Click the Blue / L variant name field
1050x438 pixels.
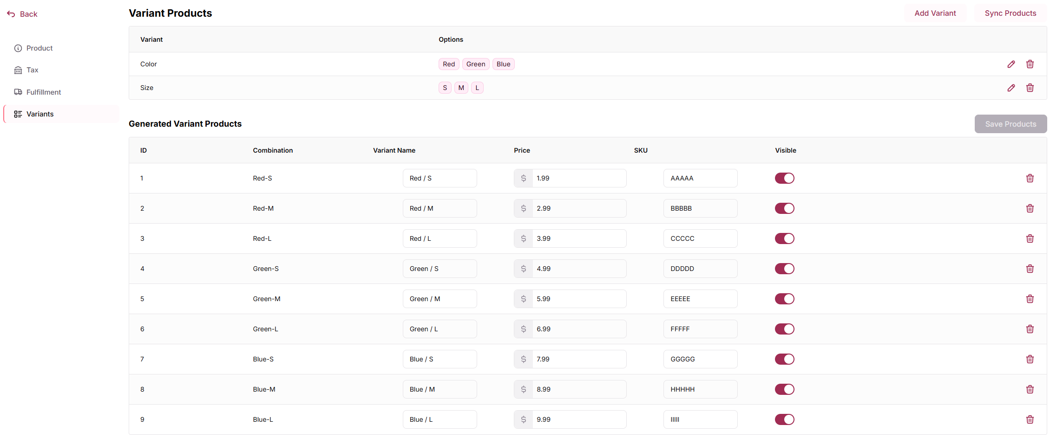(x=440, y=419)
